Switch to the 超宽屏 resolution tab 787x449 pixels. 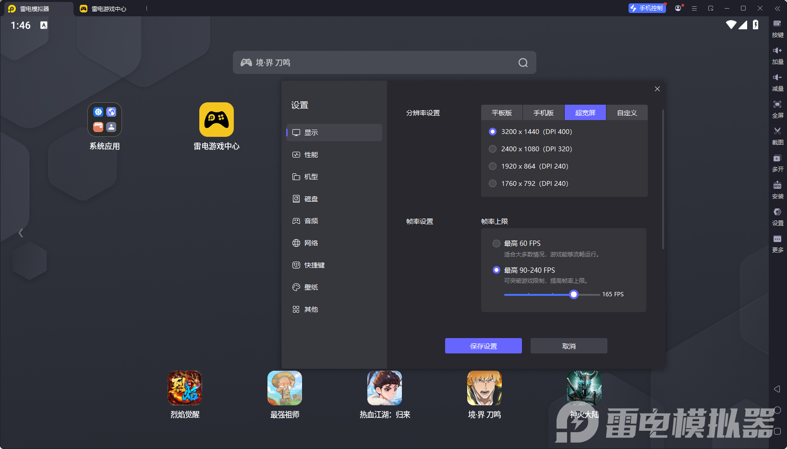(x=585, y=113)
